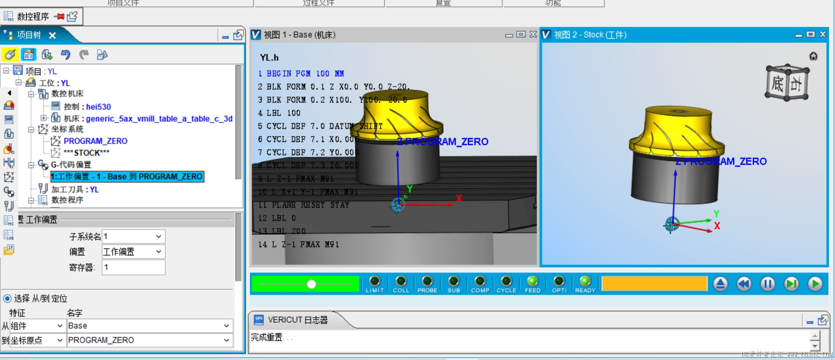Click the float icon on VERICUT logger panel

[x=823, y=321]
